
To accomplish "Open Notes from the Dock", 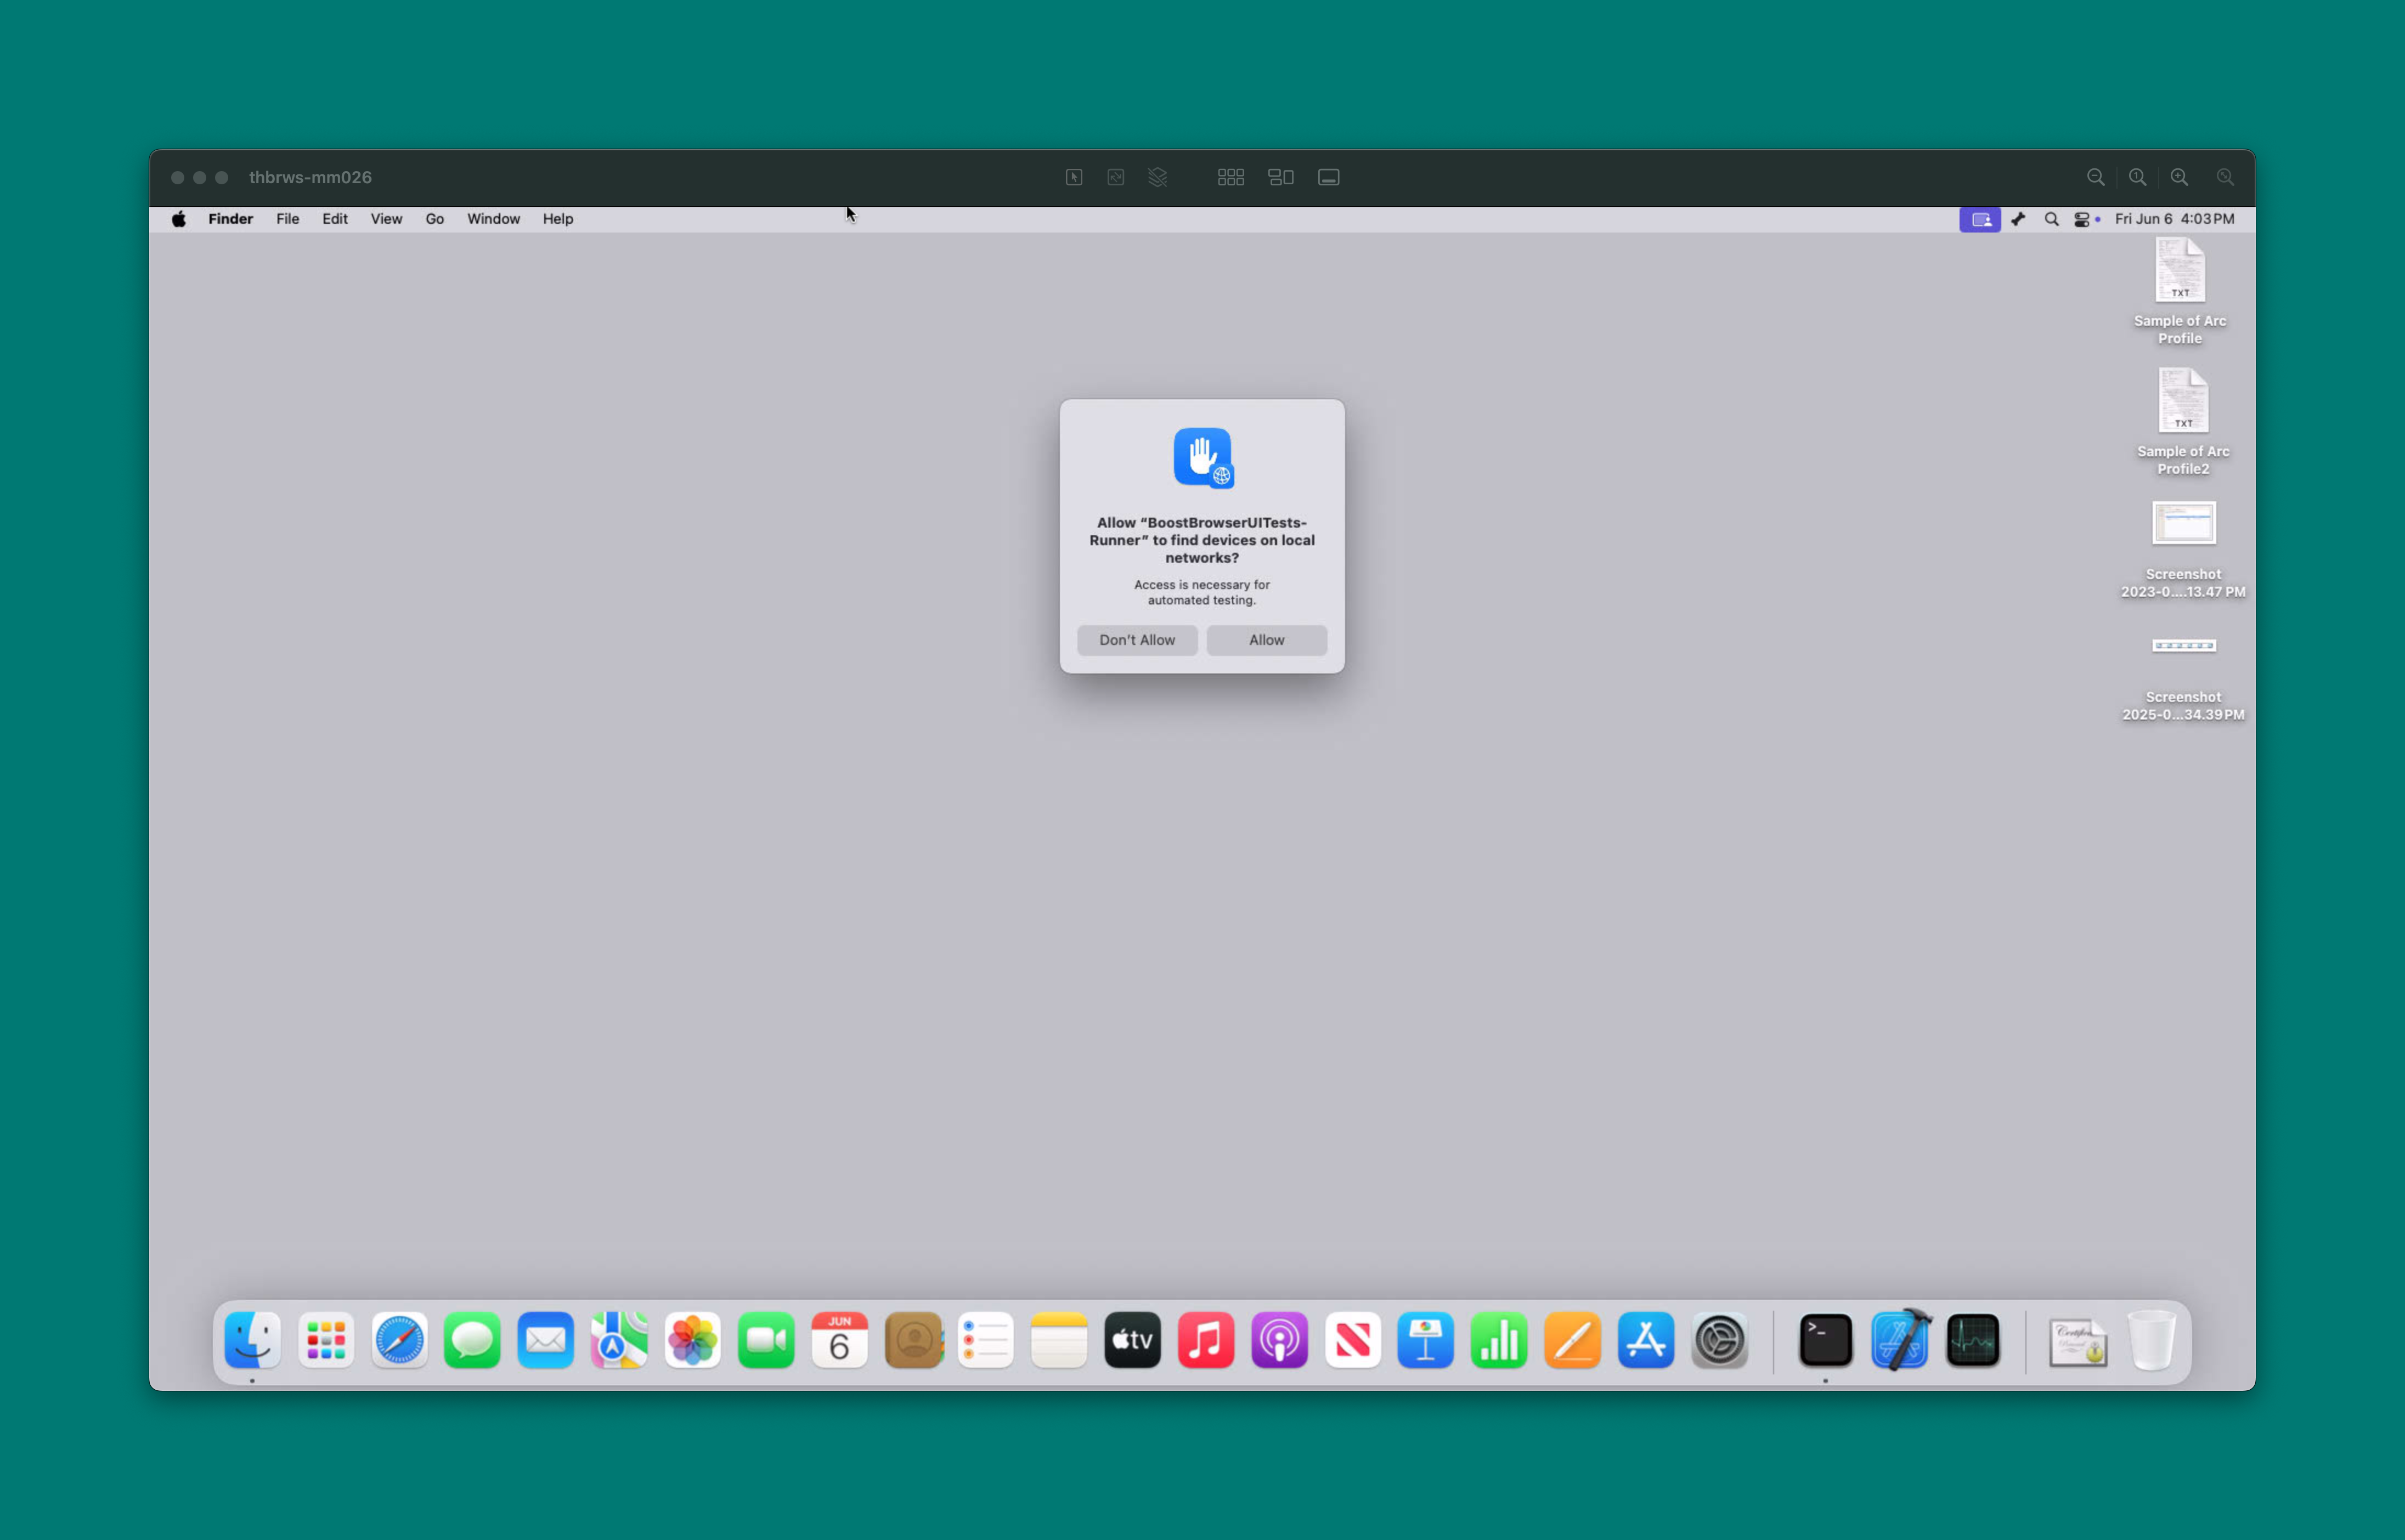I will (1059, 1340).
